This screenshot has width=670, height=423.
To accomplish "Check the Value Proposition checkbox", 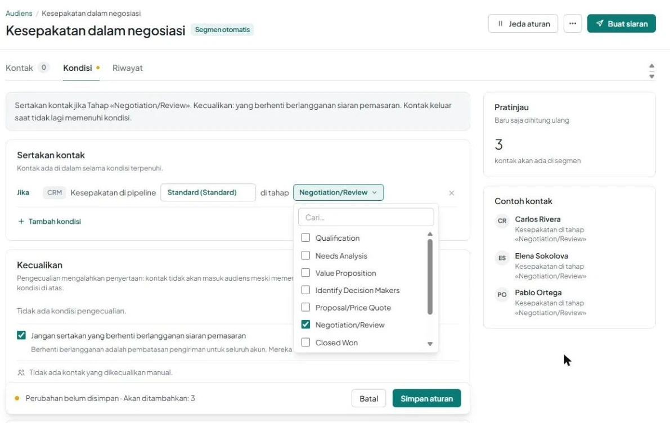I will click(x=305, y=273).
